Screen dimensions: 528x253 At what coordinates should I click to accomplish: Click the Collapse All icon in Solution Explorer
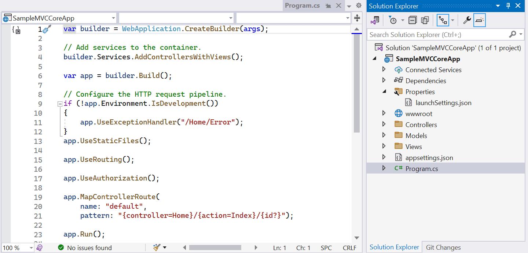(412, 21)
